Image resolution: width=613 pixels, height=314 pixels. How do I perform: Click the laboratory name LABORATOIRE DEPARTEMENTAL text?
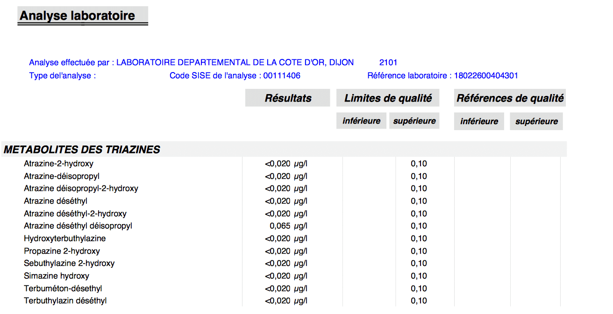tap(235, 63)
